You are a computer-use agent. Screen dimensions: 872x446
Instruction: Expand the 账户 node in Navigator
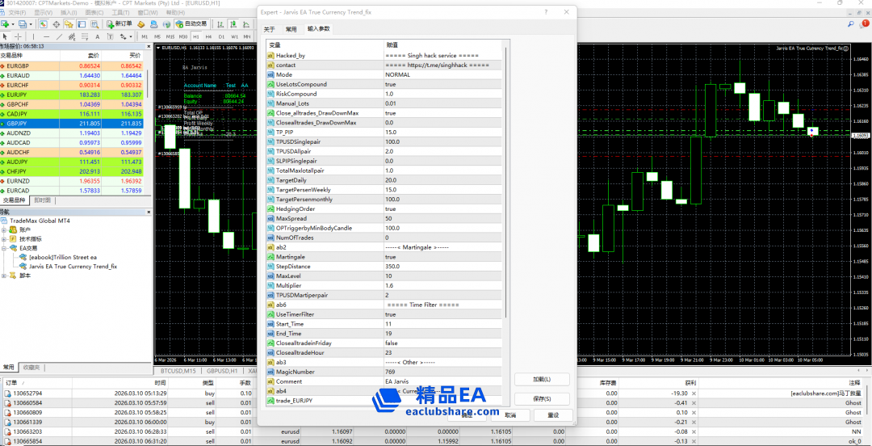pyautogui.click(x=5, y=229)
